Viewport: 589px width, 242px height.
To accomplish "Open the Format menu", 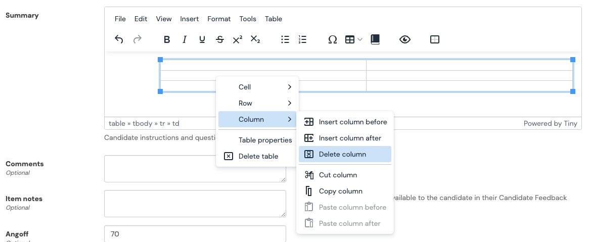I will tap(219, 19).
